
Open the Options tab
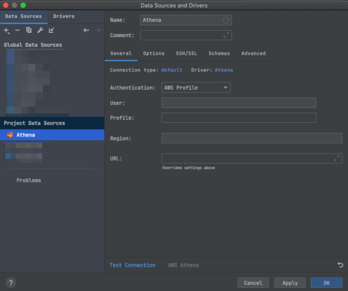pos(153,53)
